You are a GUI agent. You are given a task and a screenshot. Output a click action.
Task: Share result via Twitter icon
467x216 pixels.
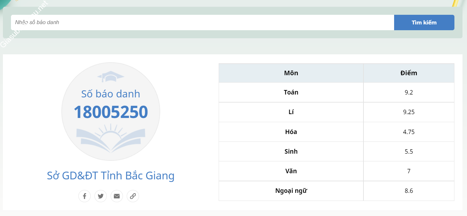[101, 196]
